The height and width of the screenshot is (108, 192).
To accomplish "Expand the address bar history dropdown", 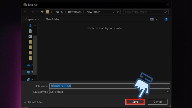I will [113, 12].
